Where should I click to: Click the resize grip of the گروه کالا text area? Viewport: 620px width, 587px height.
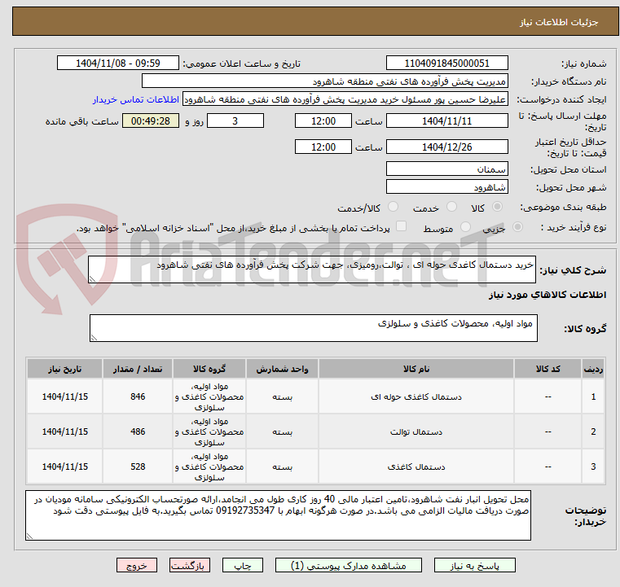pos(94,337)
